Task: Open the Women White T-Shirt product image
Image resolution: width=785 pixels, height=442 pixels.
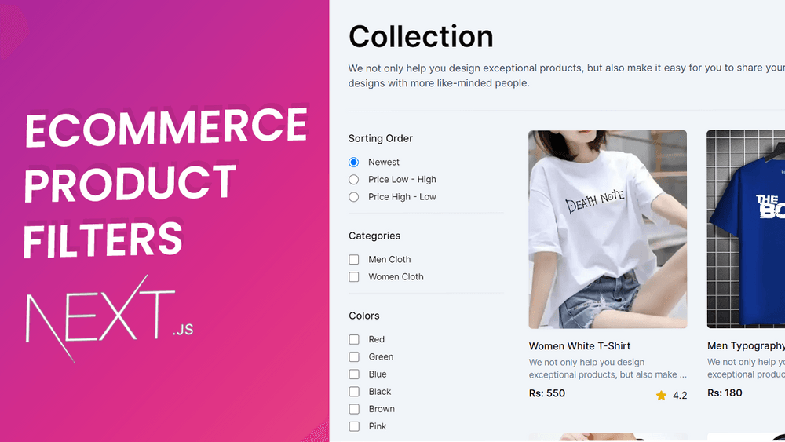Action: tap(608, 229)
